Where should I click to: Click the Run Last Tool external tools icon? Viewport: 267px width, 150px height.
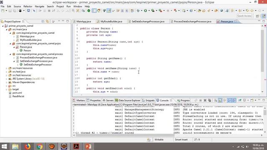(x=160, y=11)
